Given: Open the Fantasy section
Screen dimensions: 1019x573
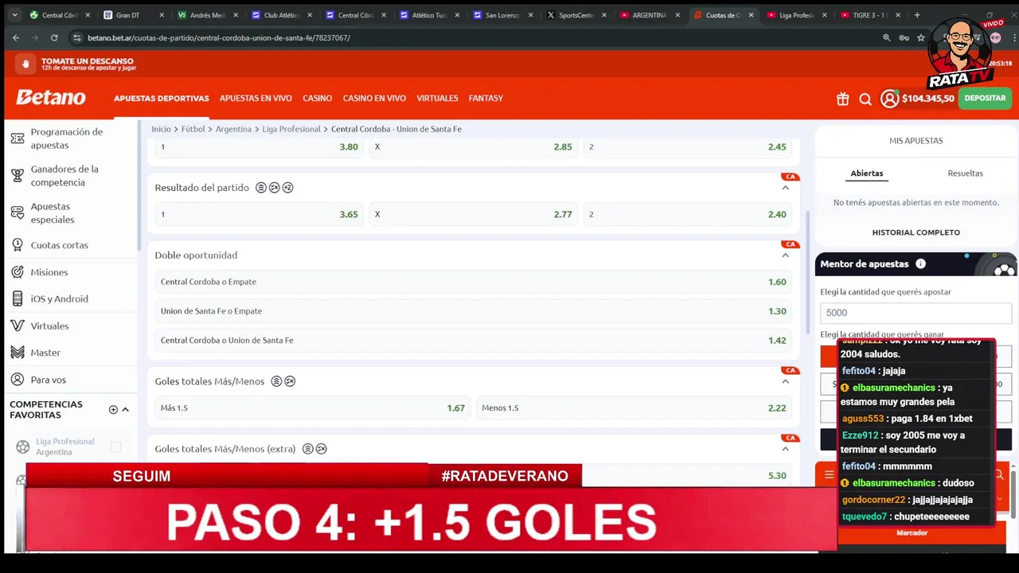Looking at the screenshot, I should (x=486, y=99).
